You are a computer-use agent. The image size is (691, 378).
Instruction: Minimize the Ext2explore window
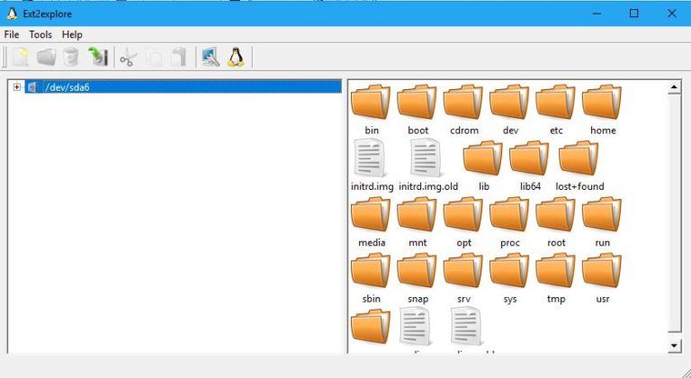tap(597, 13)
